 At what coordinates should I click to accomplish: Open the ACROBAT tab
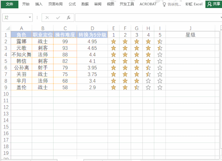tap(148, 4)
